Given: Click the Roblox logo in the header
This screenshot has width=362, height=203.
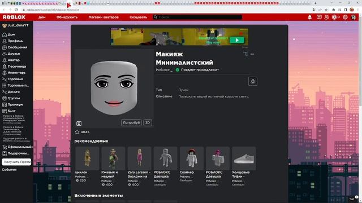Looking at the screenshot, I should [14, 17].
